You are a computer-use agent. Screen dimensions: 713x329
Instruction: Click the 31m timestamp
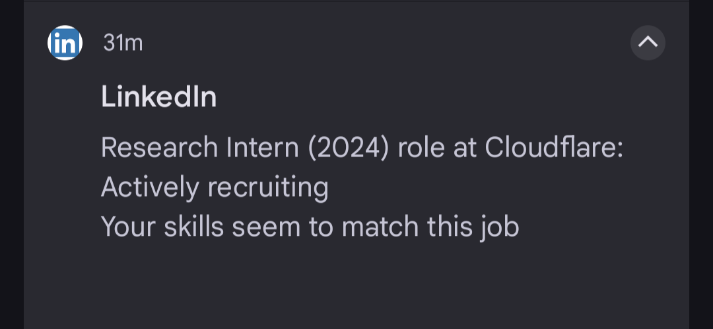123,43
